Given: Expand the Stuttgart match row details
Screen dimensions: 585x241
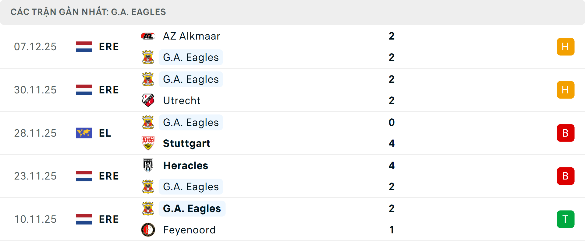Looking at the screenshot, I should click(x=305, y=133).
